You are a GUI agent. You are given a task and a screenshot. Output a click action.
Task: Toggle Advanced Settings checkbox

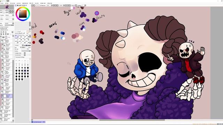tap(15, 57)
